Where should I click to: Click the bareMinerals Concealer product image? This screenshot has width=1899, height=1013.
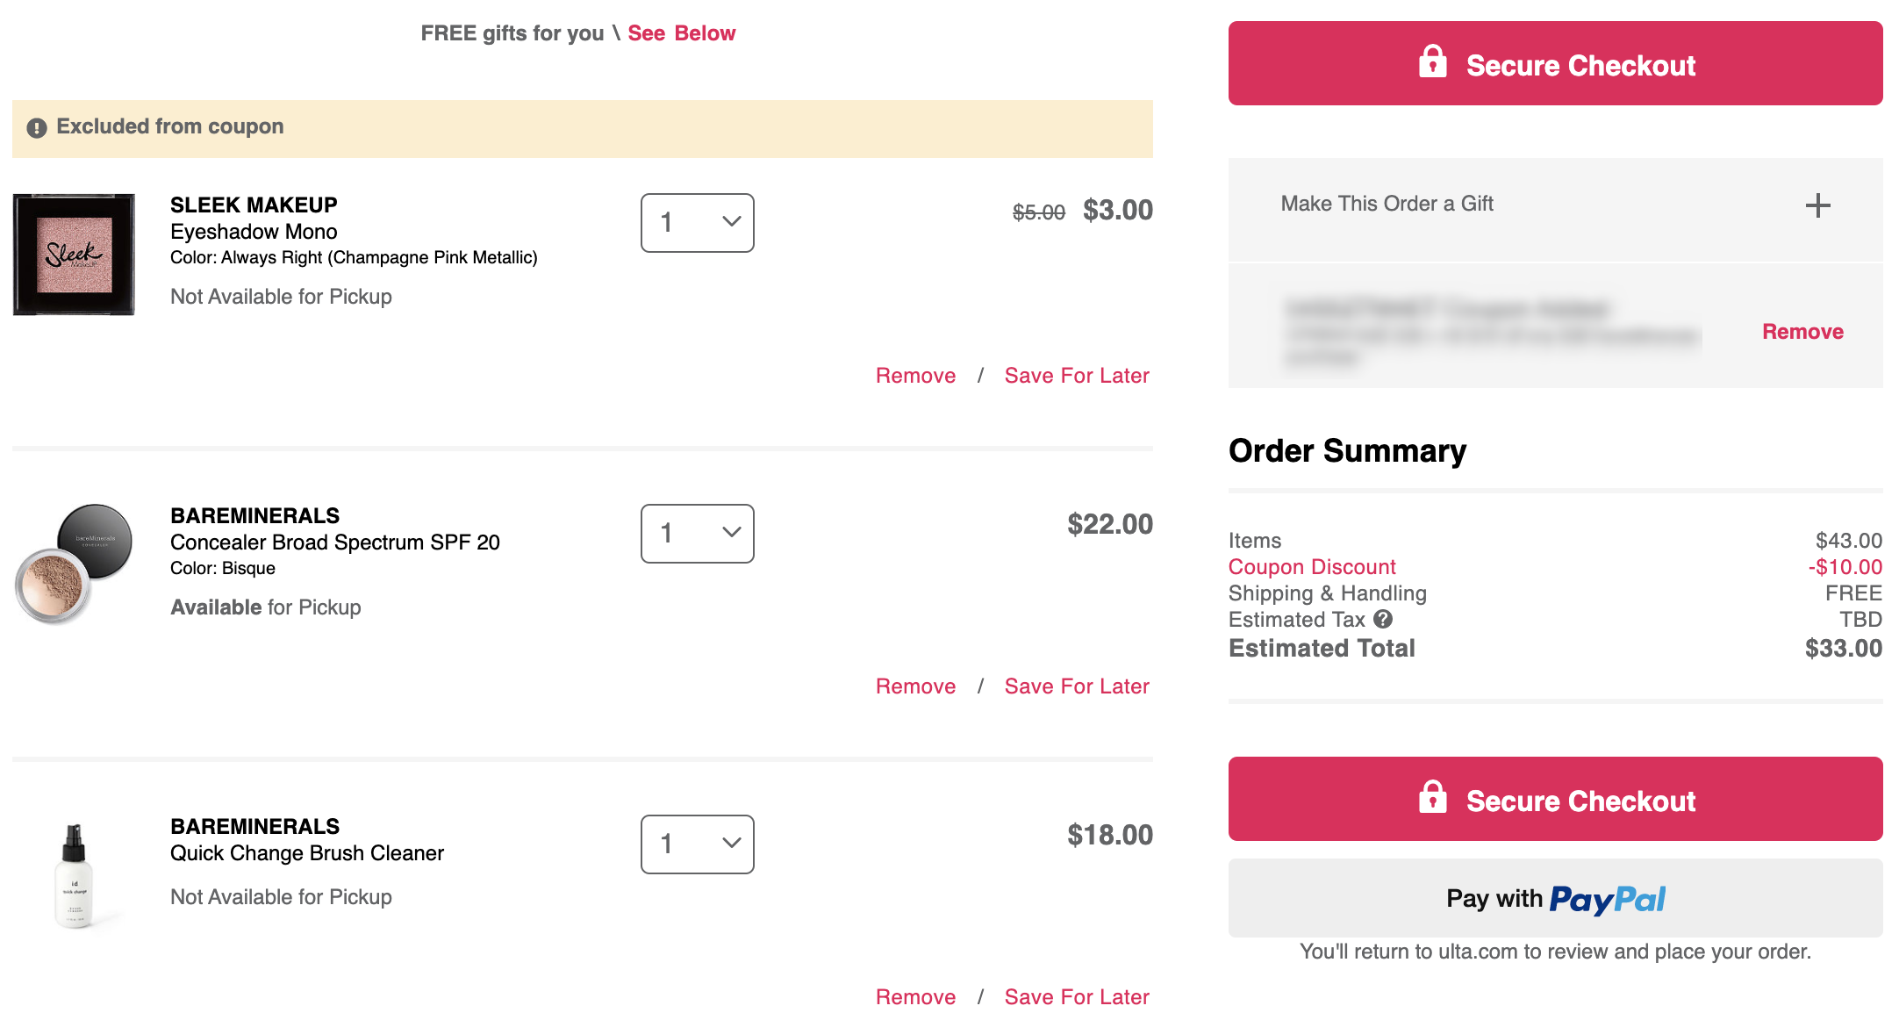[74, 564]
